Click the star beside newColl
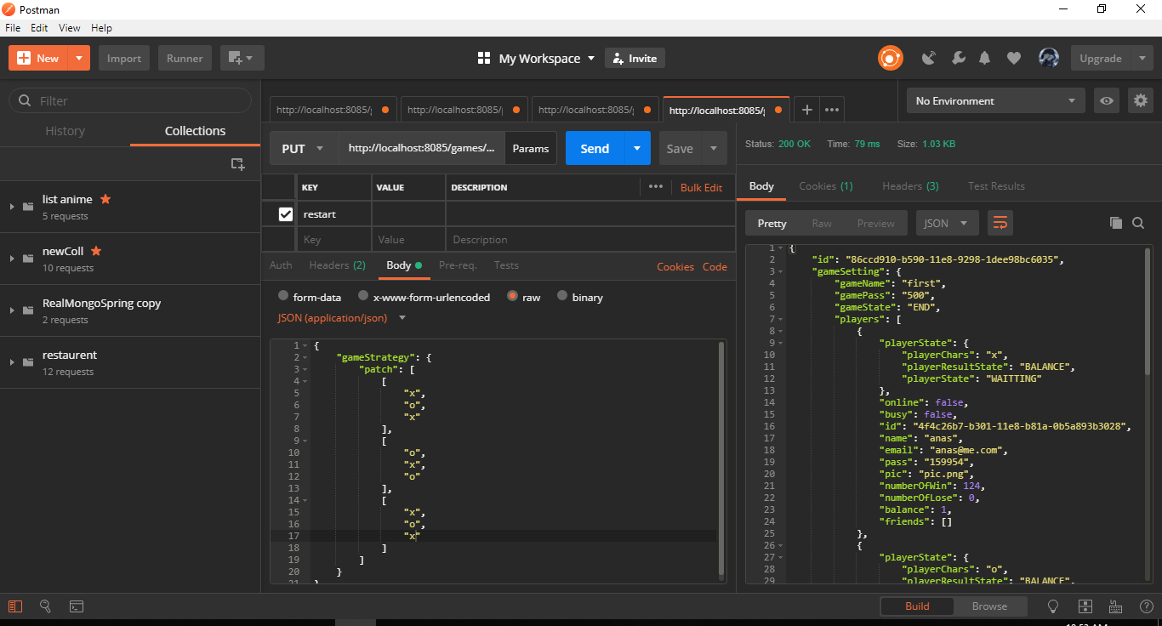Viewport: 1162px width, 626px height. [x=96, y=250]
